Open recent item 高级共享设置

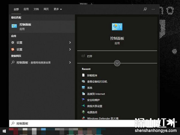coord(94,106)
